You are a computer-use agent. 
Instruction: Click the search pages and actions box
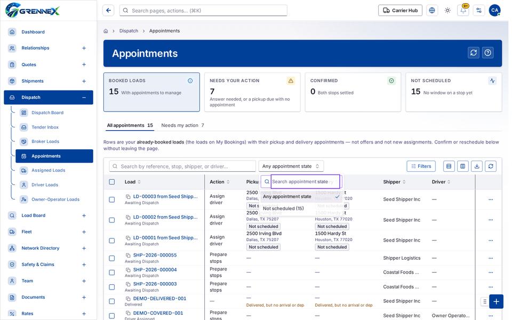203,11
